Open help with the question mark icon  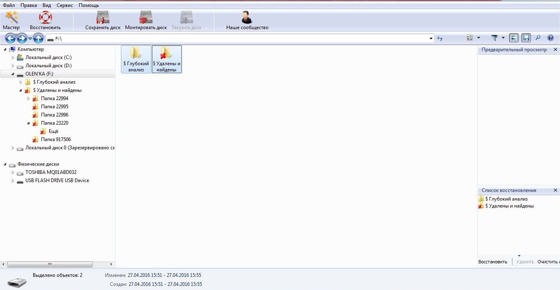pyautogui.click(x=551, y=38)
